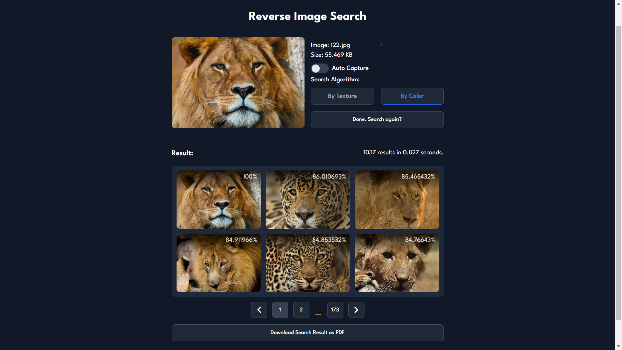Download Search Result as PDF
The width and height of the screenshot is (622, 350).
(307, 333)
